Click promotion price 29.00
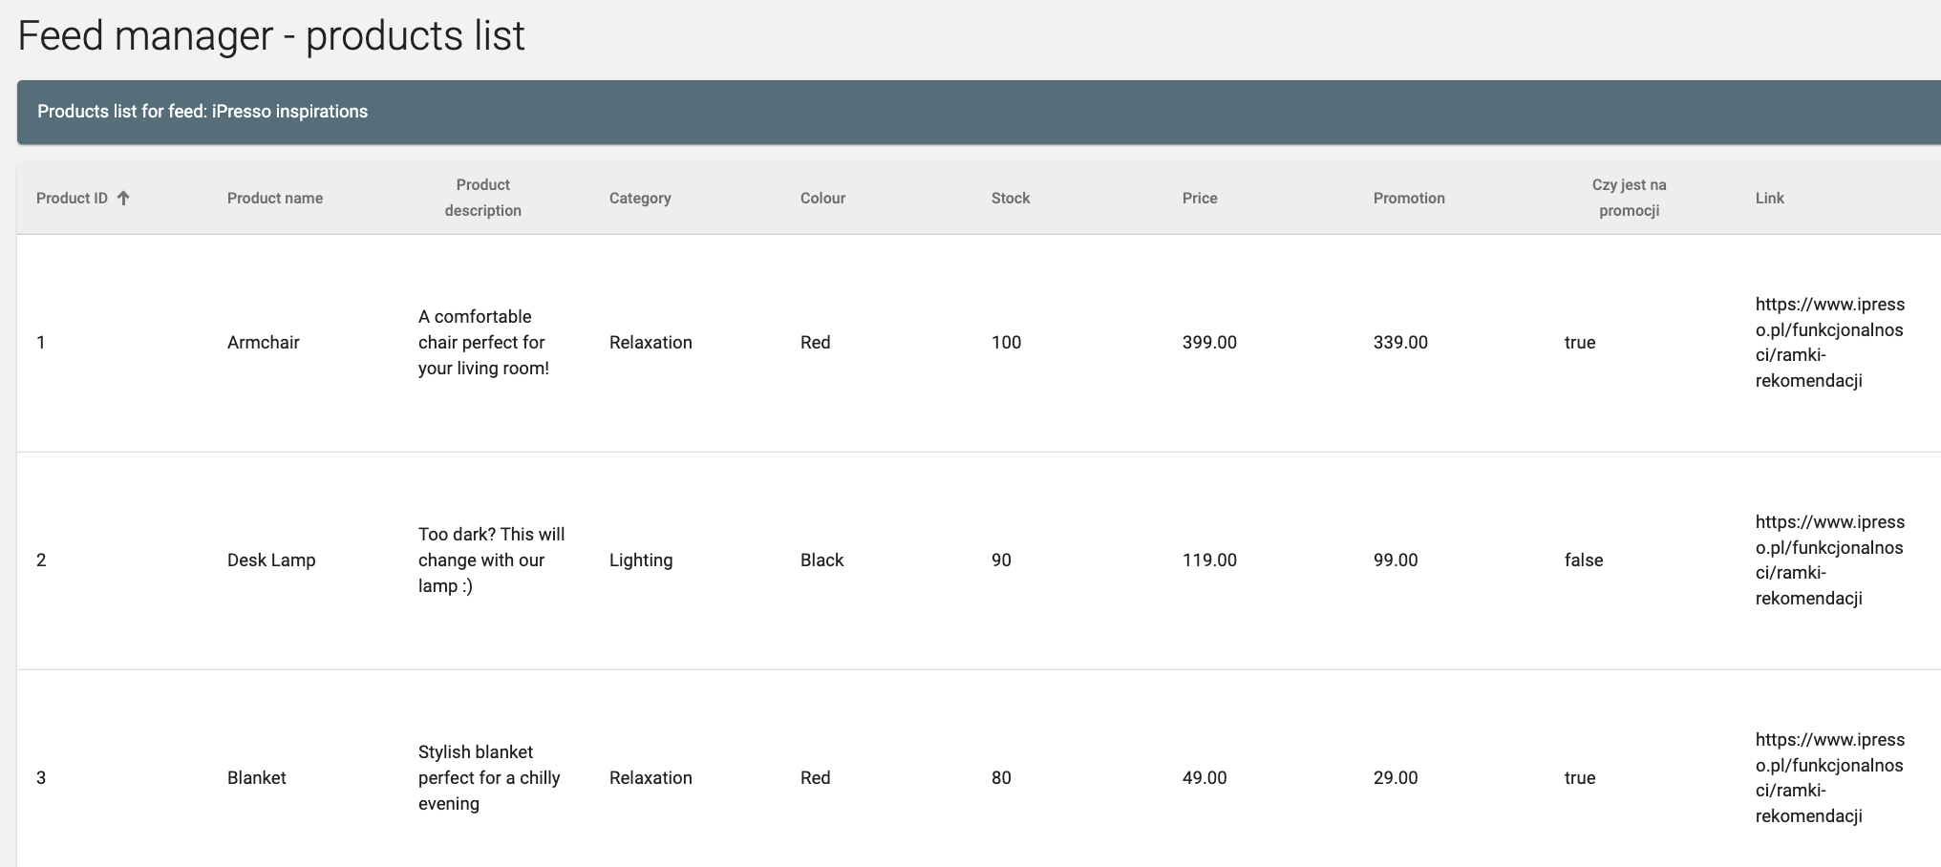 pyautogui.click(x=1396, y=777)
